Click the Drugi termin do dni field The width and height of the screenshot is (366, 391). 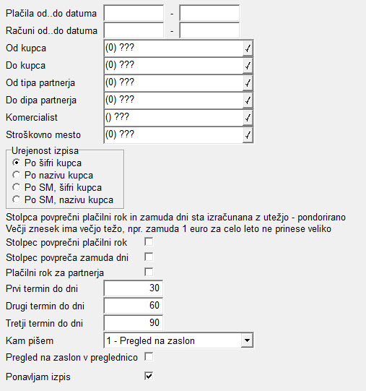coord(134,306)
